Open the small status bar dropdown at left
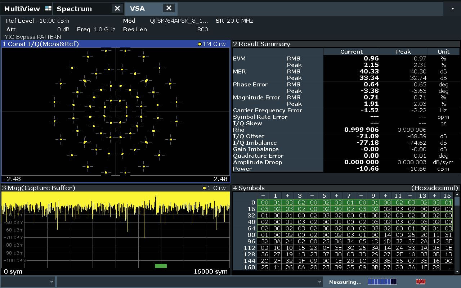 click(52, 282)
